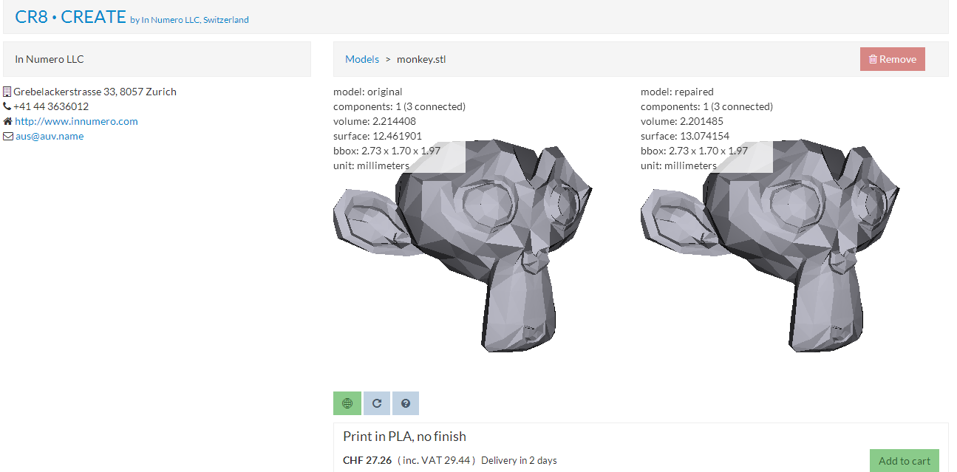Click the phone number +41 44 3636012
The width and height of the screenshot is (957, 472).
51,106
